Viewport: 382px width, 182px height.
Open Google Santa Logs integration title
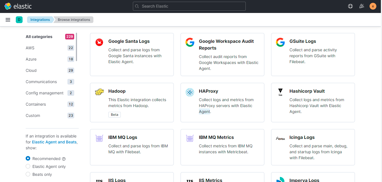coord(129,41)
